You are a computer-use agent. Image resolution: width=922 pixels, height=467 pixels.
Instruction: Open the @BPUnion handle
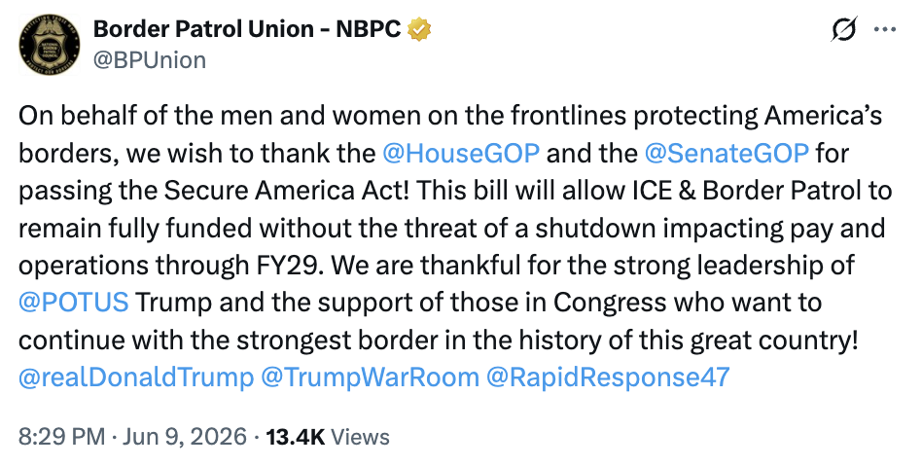coord(150,60)
